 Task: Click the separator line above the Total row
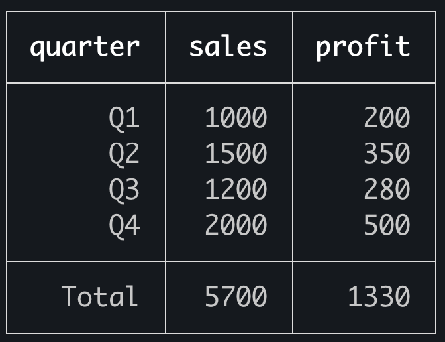pos(222,262)
